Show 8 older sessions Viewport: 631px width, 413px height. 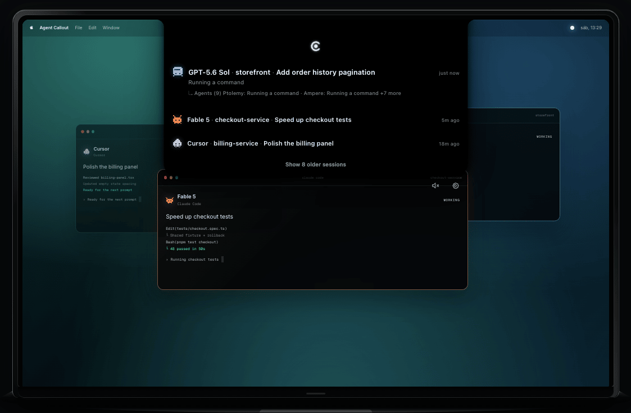point(316,164)
